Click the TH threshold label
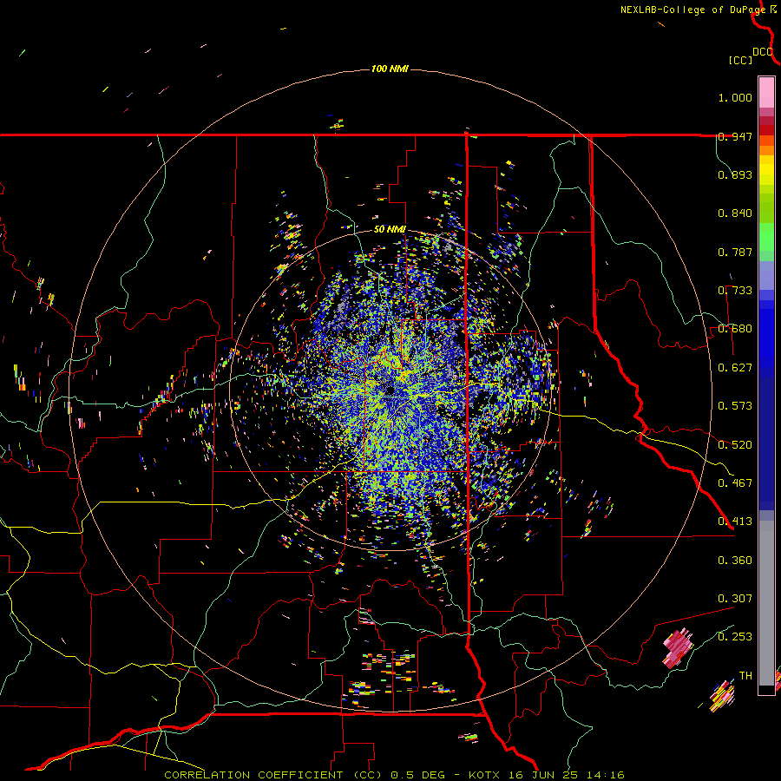The width and height of the screenshot is (781, 781). point(745,676)
